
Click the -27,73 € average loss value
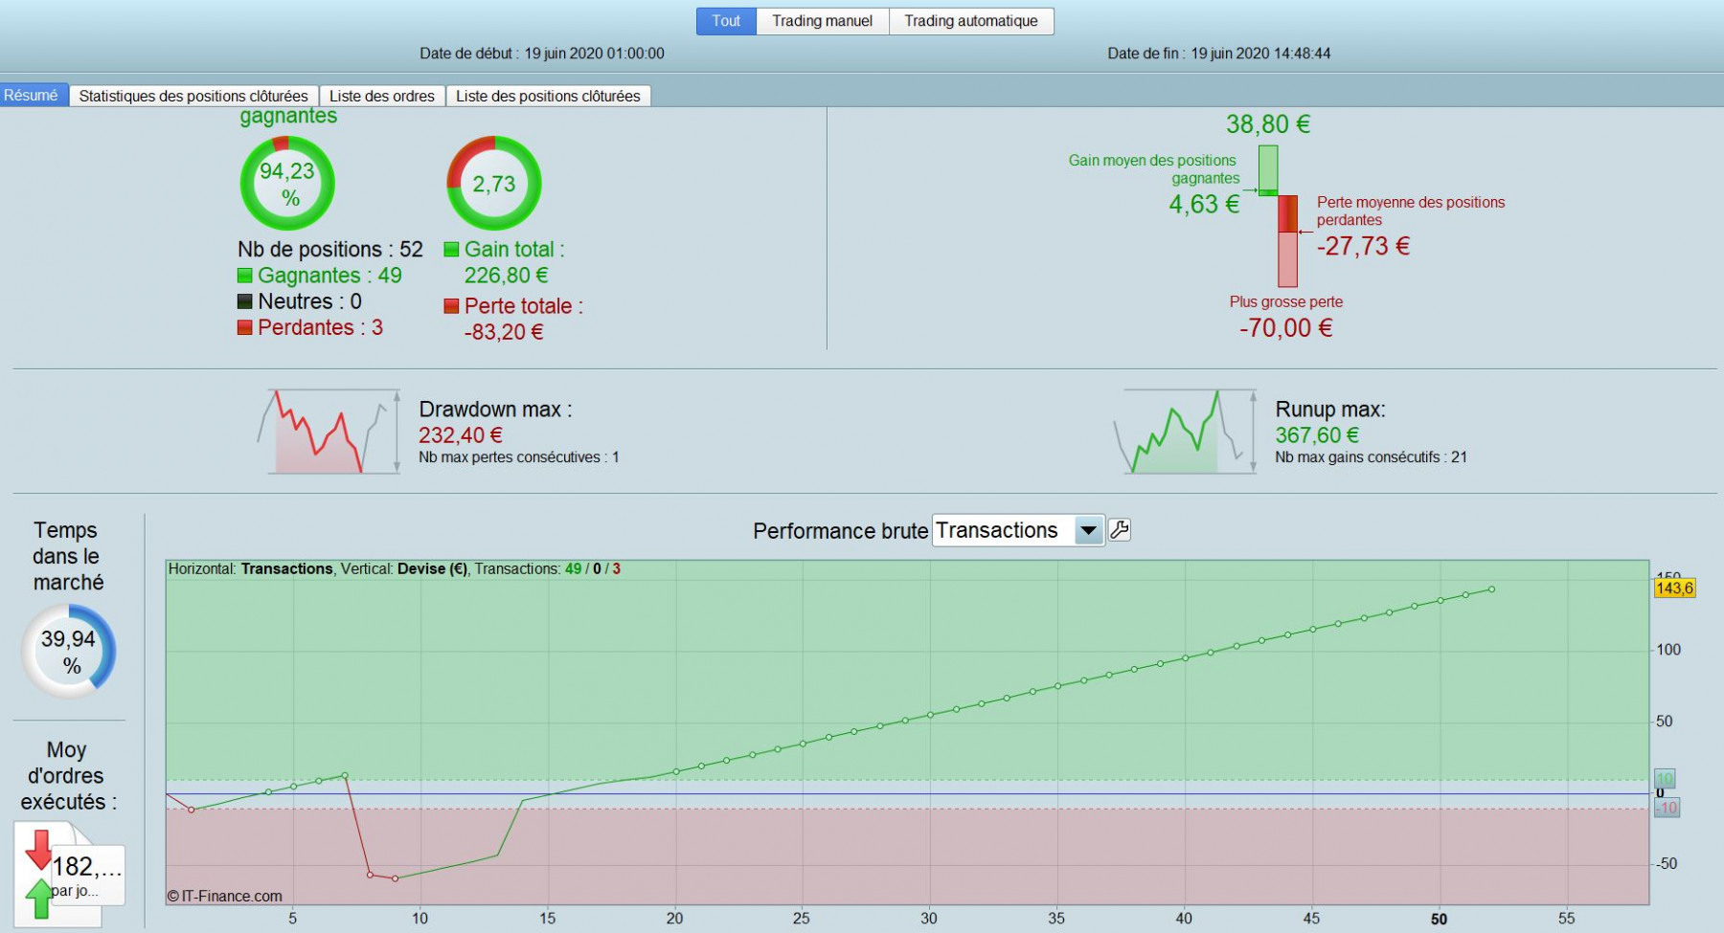click(x=1363, y=246)
